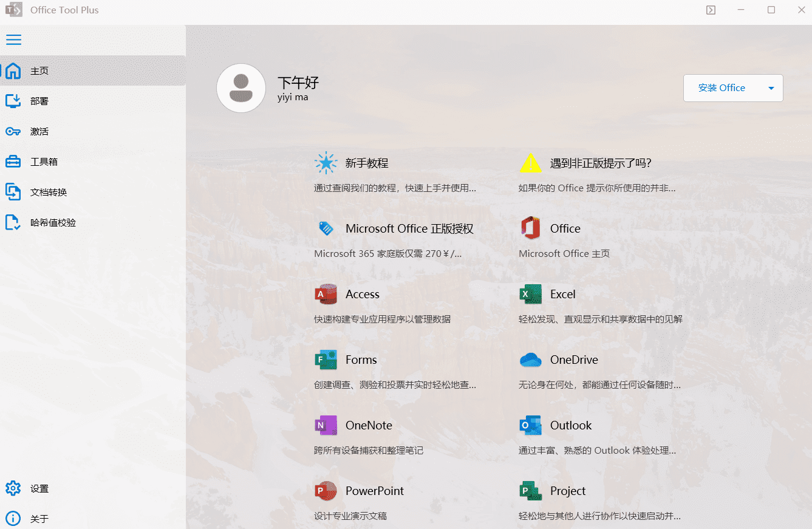
Task: Click text 创建调查、测验和投票并实时轻松地查
Action: click(395, 384)
